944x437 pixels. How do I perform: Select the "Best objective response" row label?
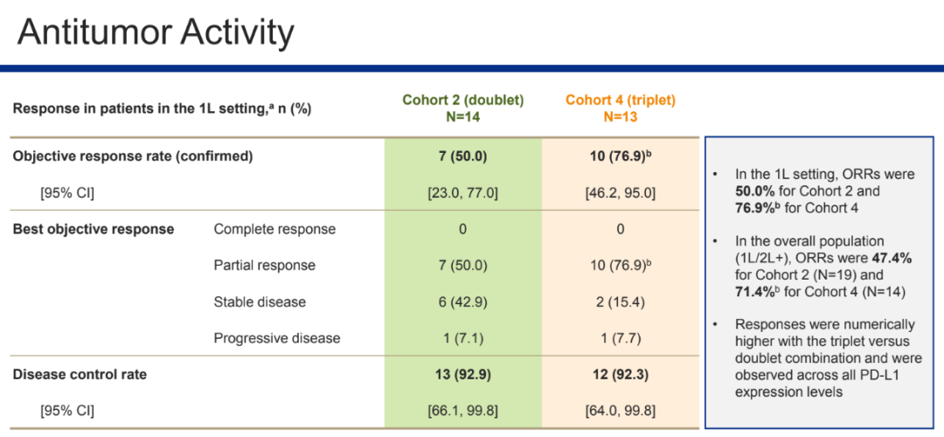click(93, 229)
